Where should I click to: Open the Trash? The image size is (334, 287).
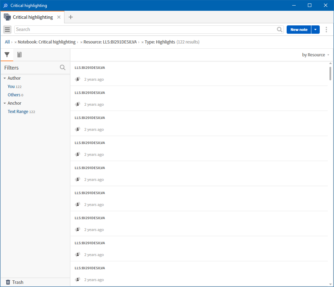pyautogui.click(x=15, y=282)
